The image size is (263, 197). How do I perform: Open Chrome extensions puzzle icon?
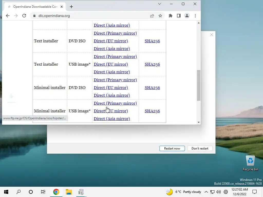pyautogui.click(x=171, y=16)
